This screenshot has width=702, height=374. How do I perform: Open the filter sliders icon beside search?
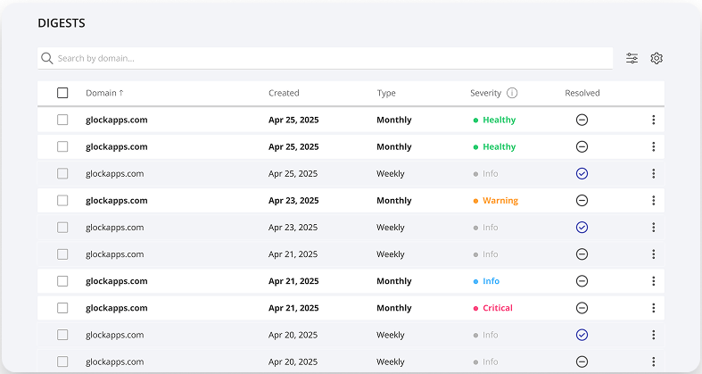[x=632, y=58]
